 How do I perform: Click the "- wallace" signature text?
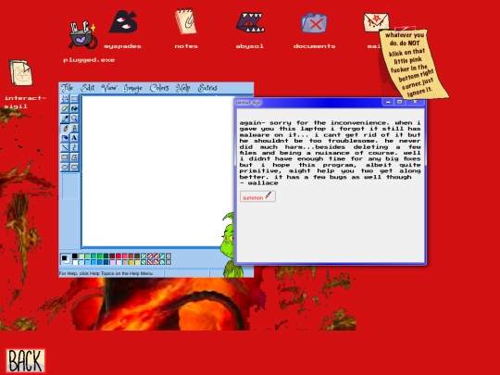pyautogui.click(x=258, y=183)
